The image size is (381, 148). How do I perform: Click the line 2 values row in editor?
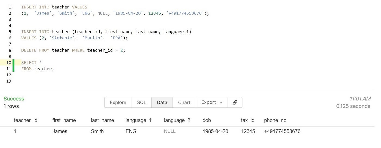coord(115,13)
